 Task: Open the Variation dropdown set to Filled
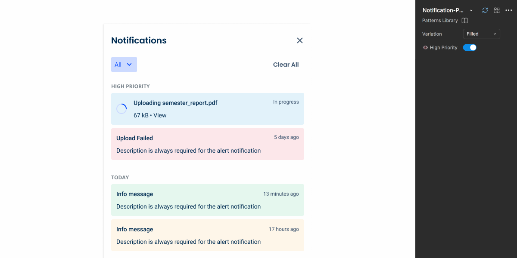pyautogui.click(x=481, y=34)
